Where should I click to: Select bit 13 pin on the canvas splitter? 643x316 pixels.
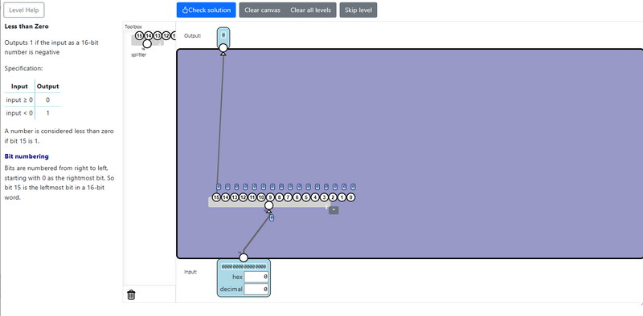pyautogui.click(x=234, y=197)
